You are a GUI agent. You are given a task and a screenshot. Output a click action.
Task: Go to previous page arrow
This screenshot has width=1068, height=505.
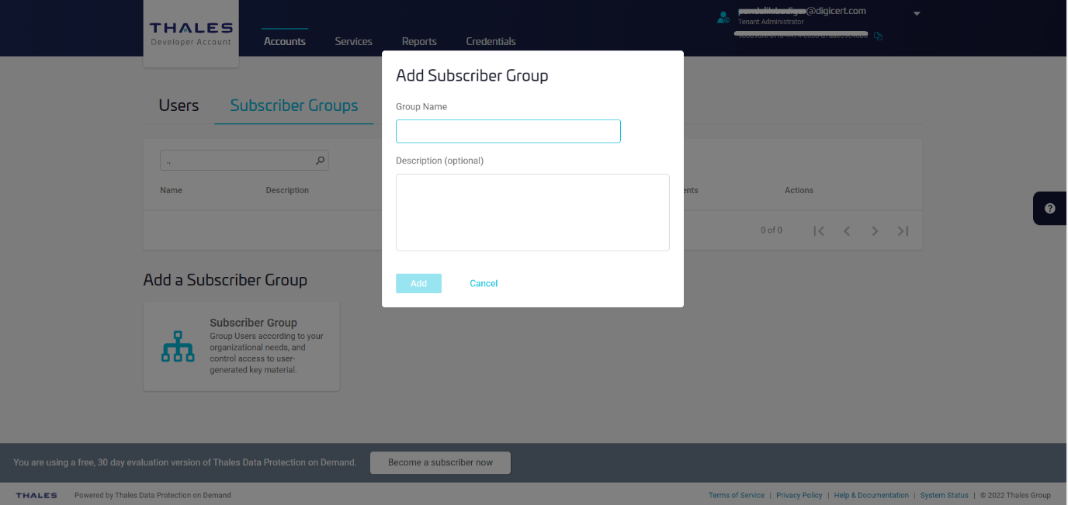pyautogui.click(x=847, y=230)
